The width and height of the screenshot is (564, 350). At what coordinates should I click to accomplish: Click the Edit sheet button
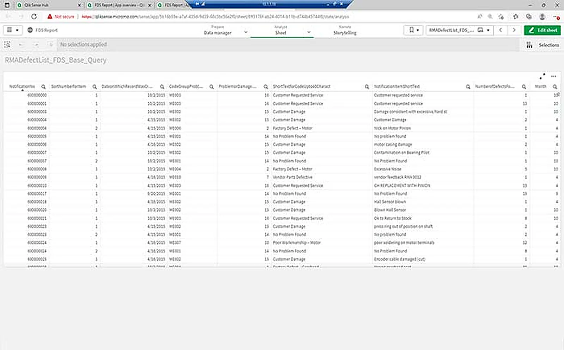click(x=542, y=30)
